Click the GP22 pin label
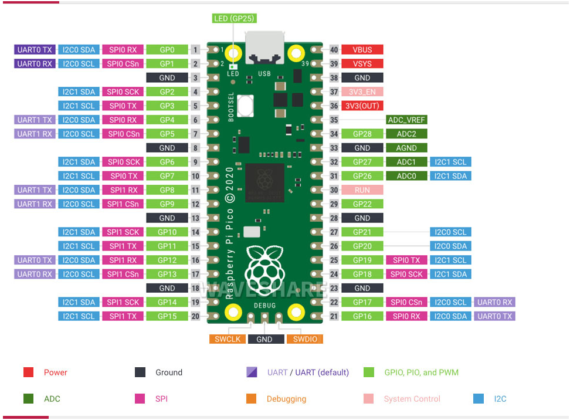The image size is (570, 420). point(362,204)
